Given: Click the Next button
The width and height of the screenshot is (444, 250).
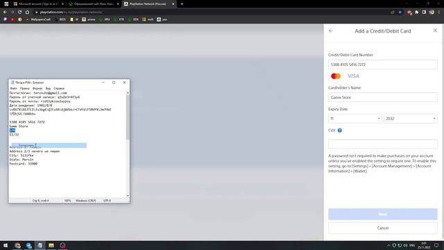Looking at the screenshot, I should pos(382,214).
